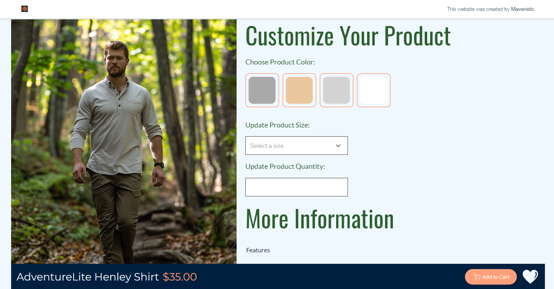Focus the product quantity input field

(x=297, y=187)
